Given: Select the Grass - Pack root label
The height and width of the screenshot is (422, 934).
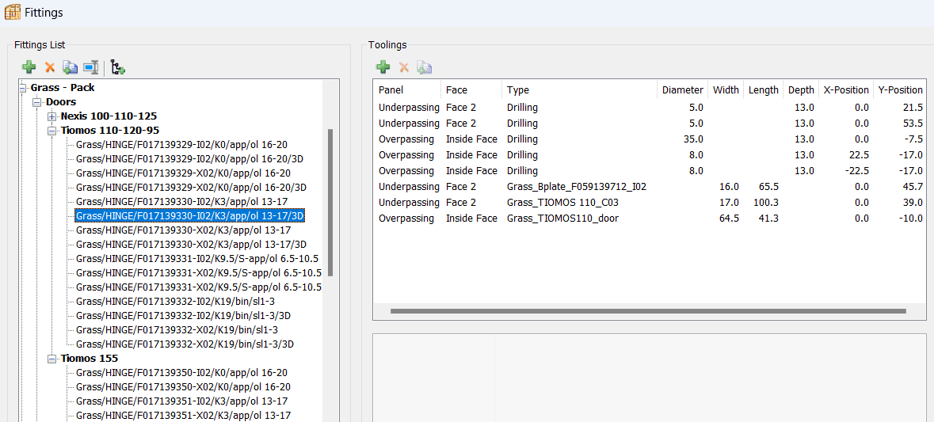Looking at the screenshot, I should pos(63,88).
